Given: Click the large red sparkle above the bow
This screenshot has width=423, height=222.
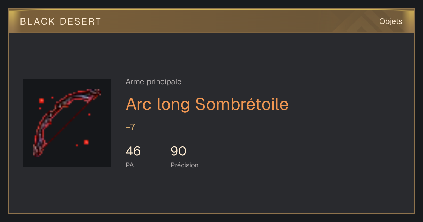Looking at the screenshot, I should tap(42, 100).
